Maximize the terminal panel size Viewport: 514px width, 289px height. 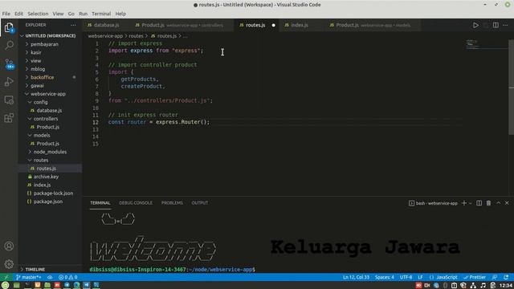(498, 203)
